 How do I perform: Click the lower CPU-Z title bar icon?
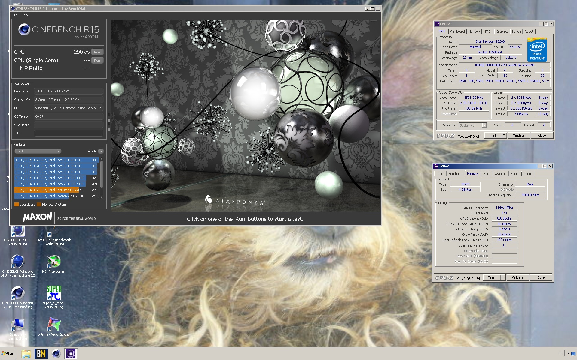435,166
